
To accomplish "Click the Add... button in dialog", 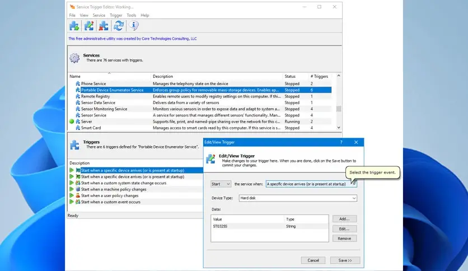I will [344, 219].
